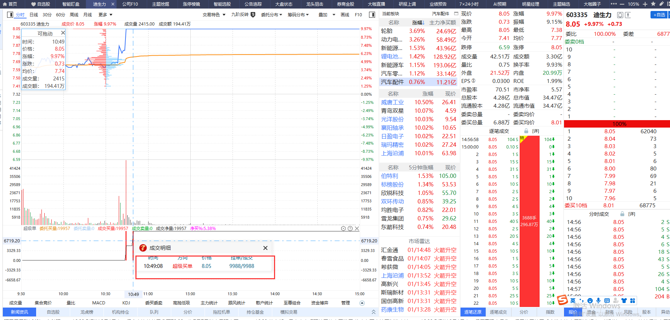
Task: Open the 委托分布 dropdown
Action: 272,15
